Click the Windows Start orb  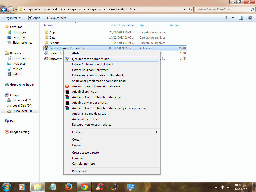pyautogui.click(x=6, y=187)
